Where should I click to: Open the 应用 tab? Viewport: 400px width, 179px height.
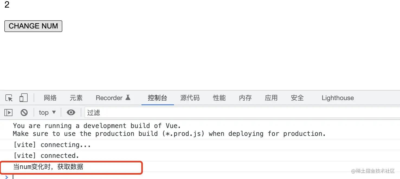pos(271,98)
